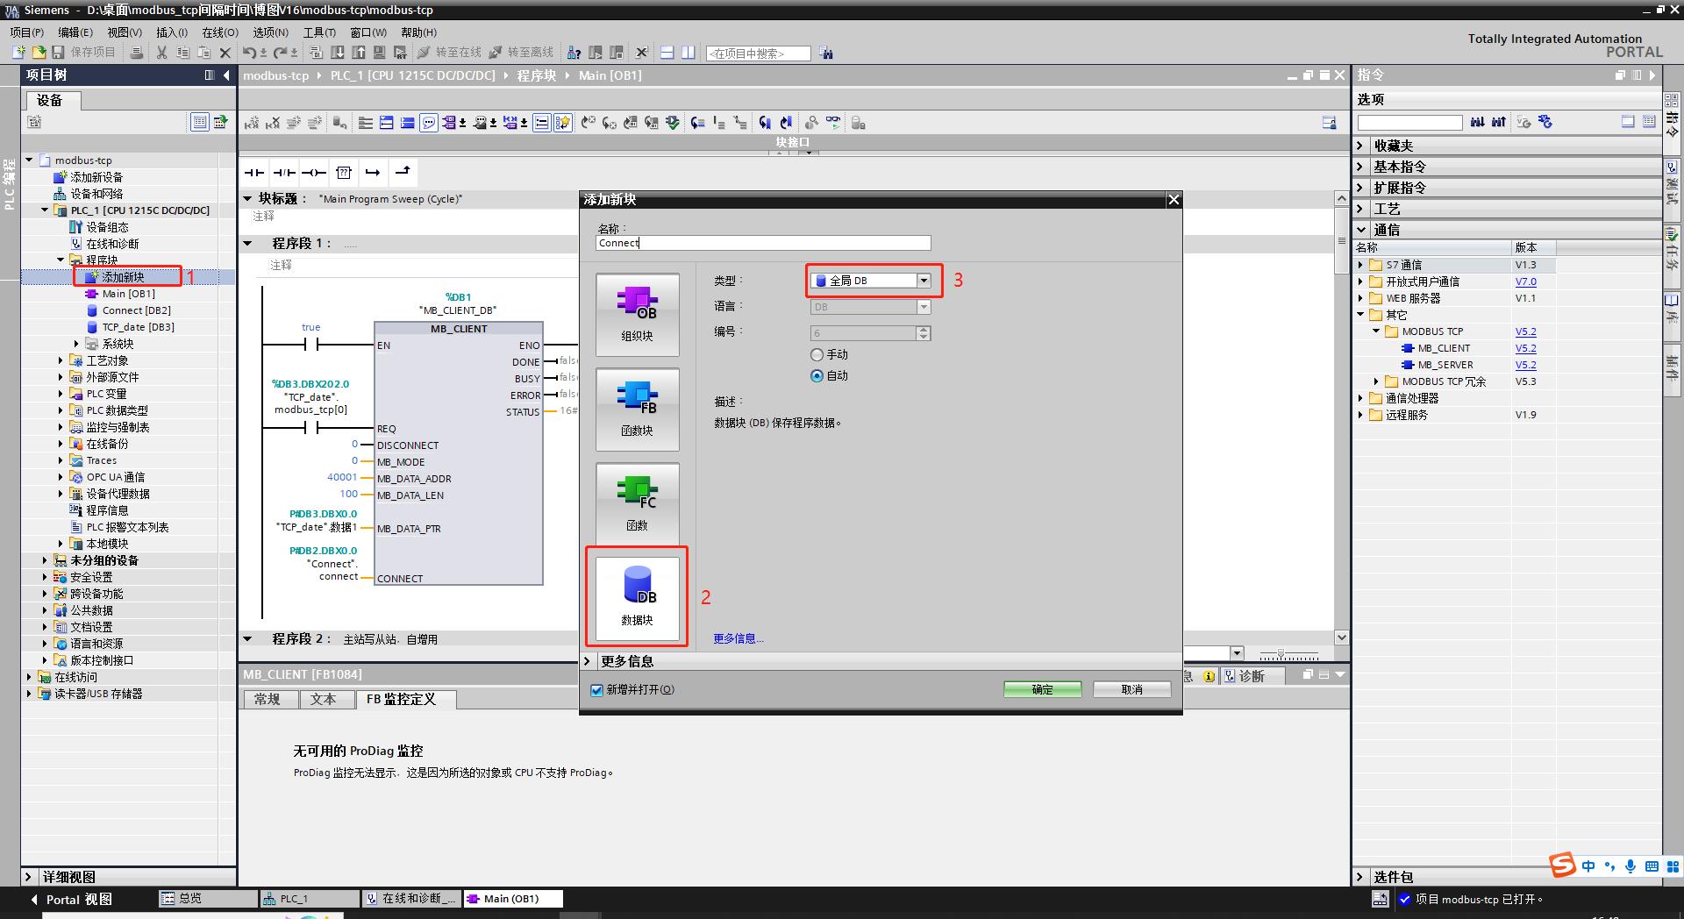Select the 自动 numbering radio button
The width and height of the screenshot is (1684, 919).
click(x=817, y=376)
